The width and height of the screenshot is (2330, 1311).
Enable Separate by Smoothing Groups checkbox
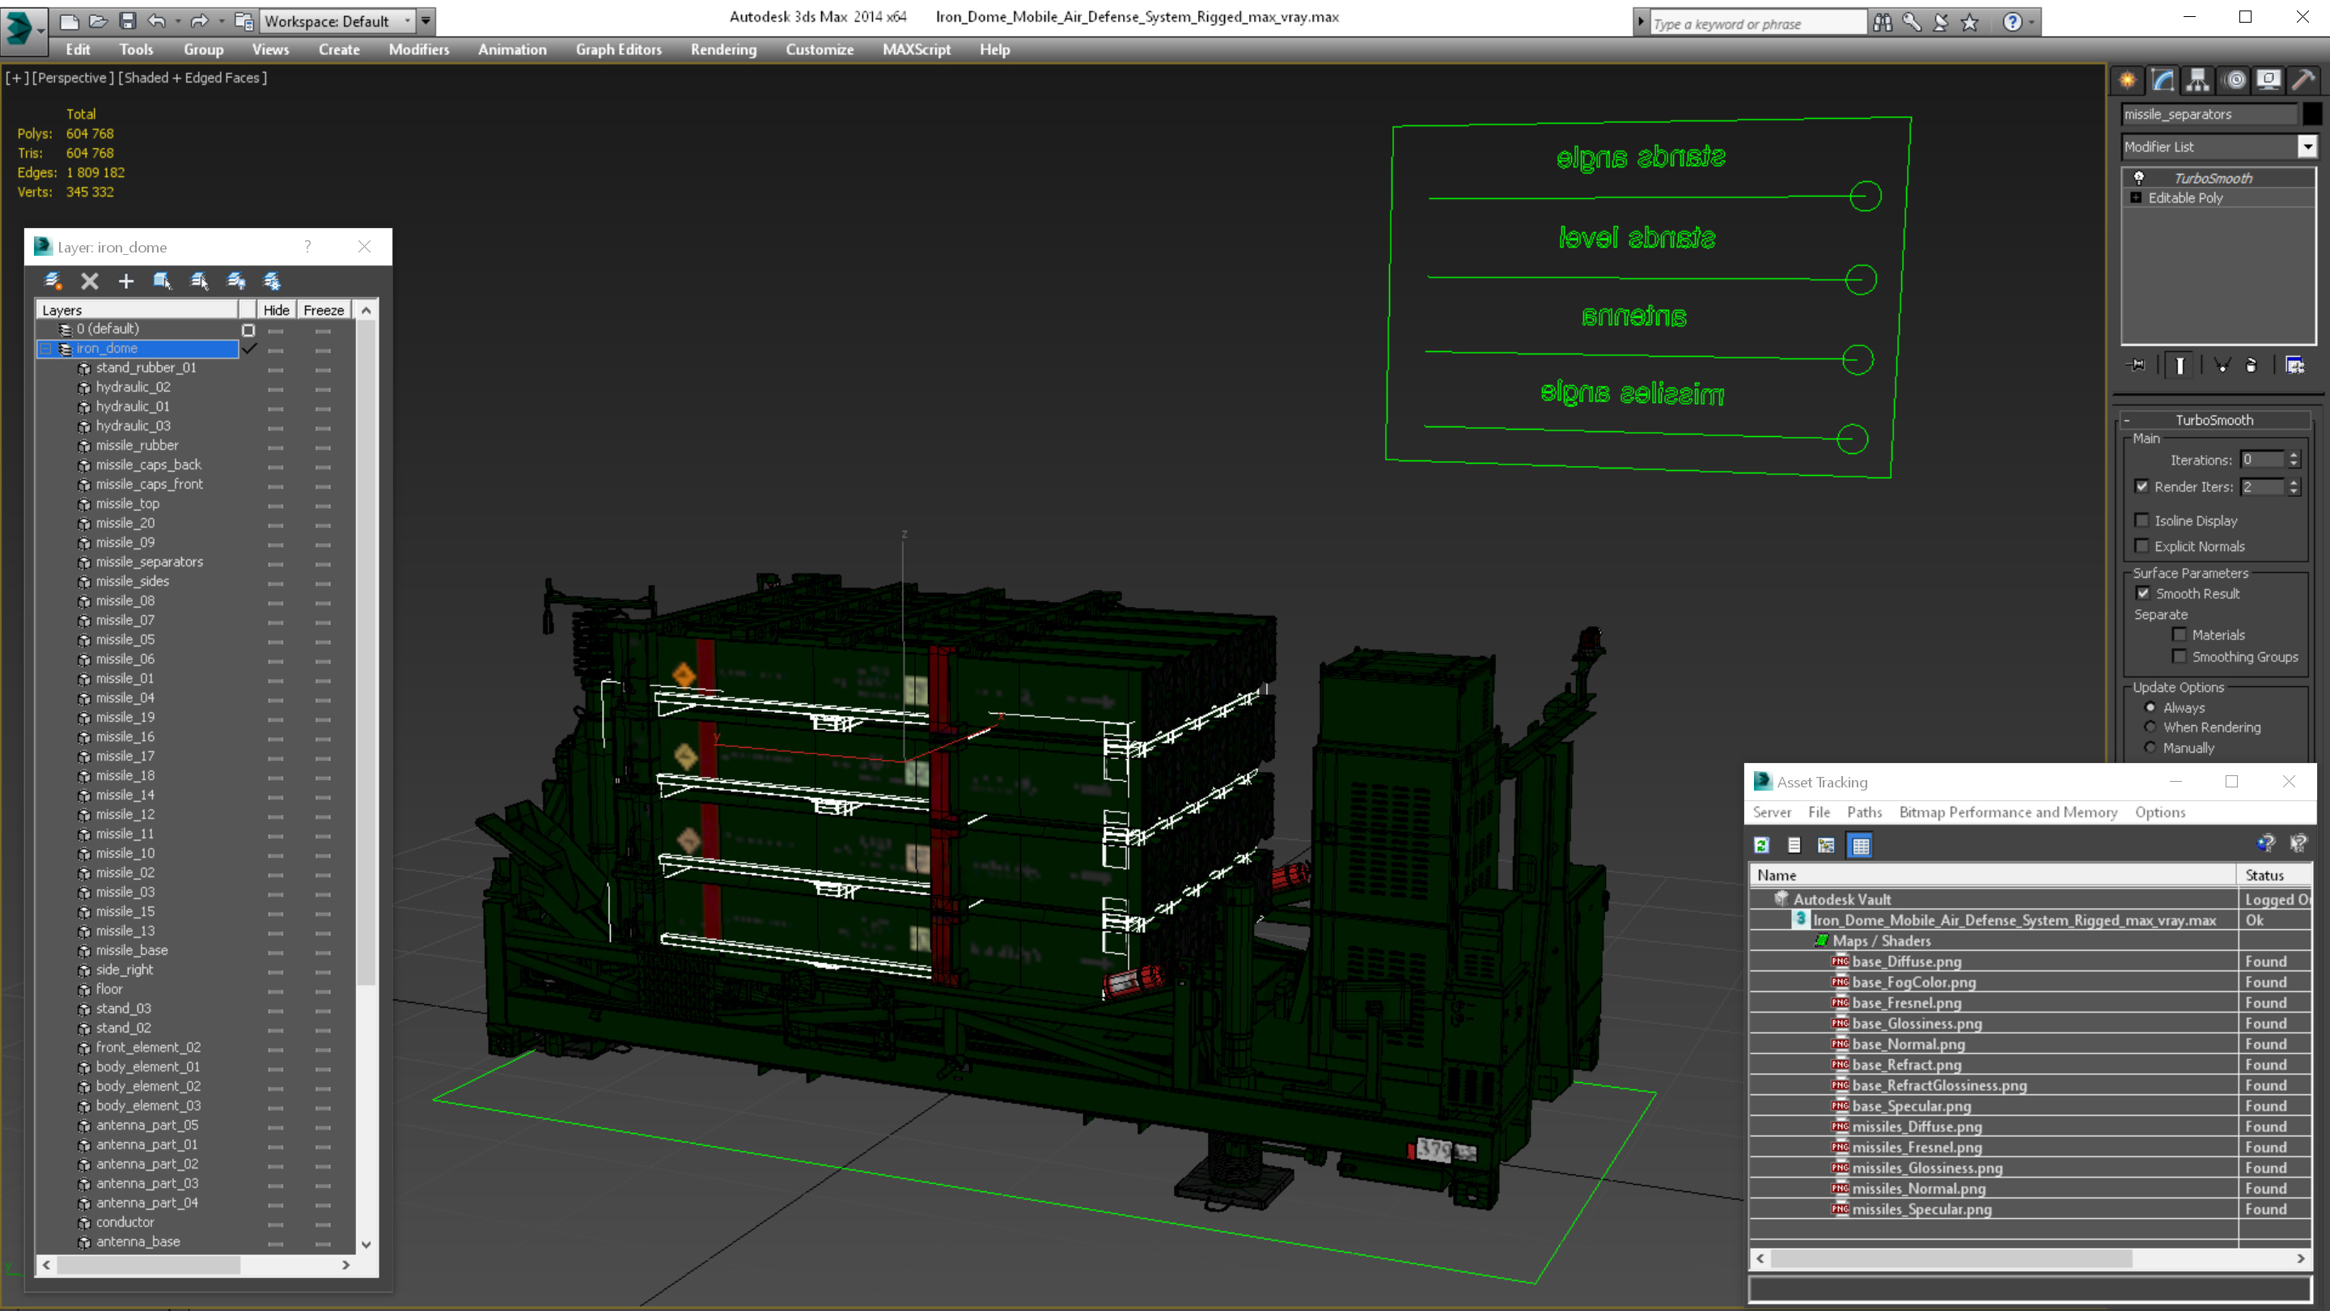[x=2179, y=657]
